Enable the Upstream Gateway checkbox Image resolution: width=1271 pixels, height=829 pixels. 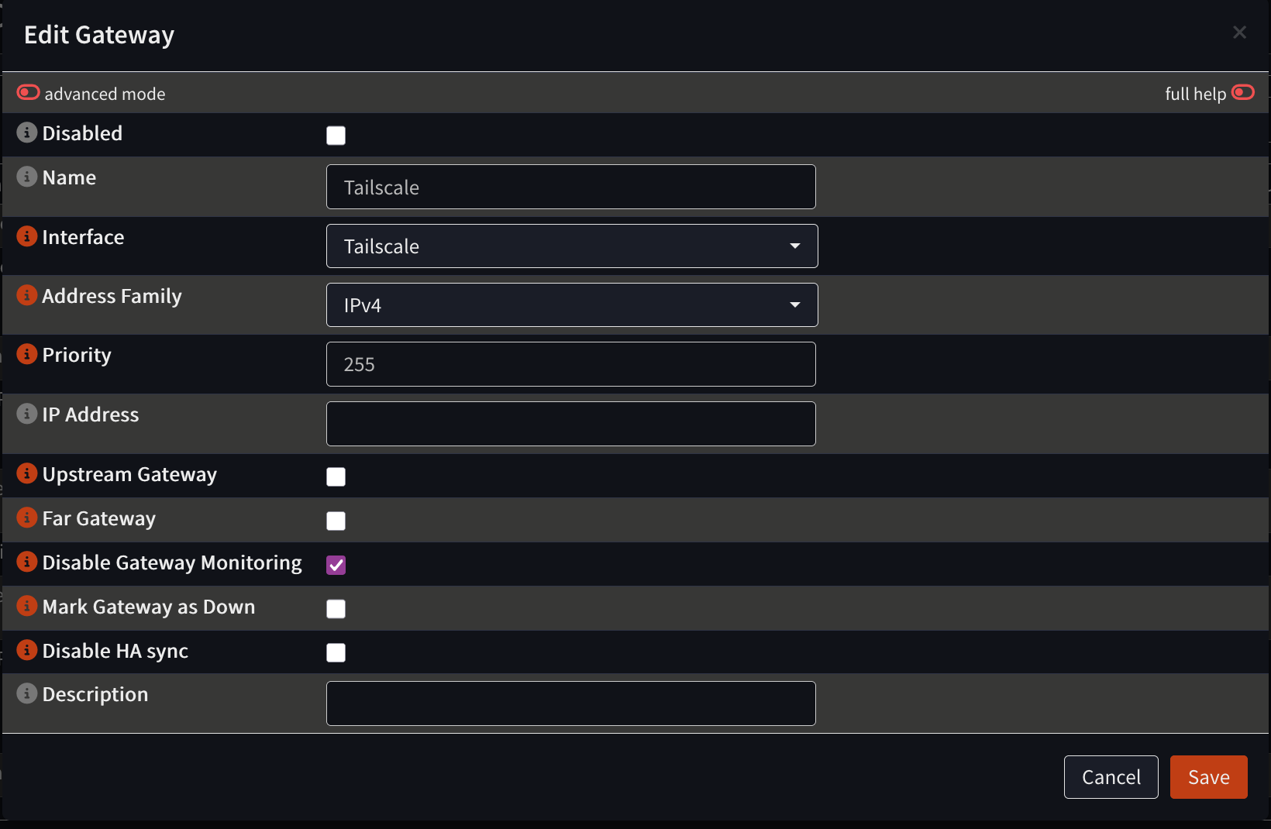[336, 476]
